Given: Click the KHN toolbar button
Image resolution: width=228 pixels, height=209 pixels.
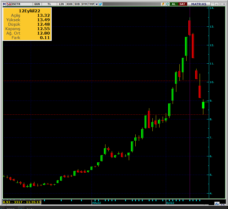Looking at the screenshot, I should coord(70,4).
